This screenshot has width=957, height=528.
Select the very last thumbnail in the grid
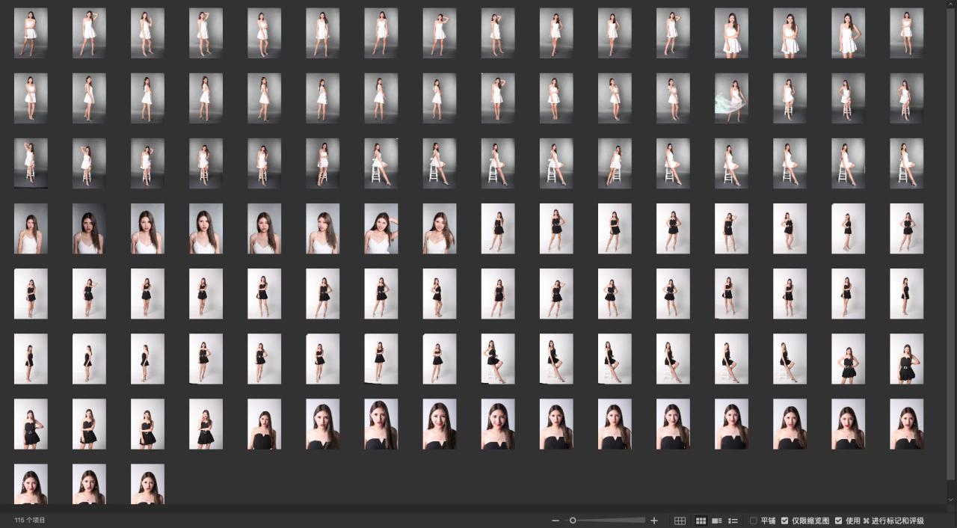click(147, 484)
